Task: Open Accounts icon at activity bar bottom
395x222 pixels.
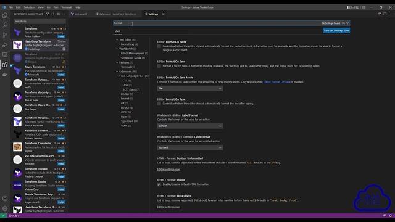Action: click(5, 199)
